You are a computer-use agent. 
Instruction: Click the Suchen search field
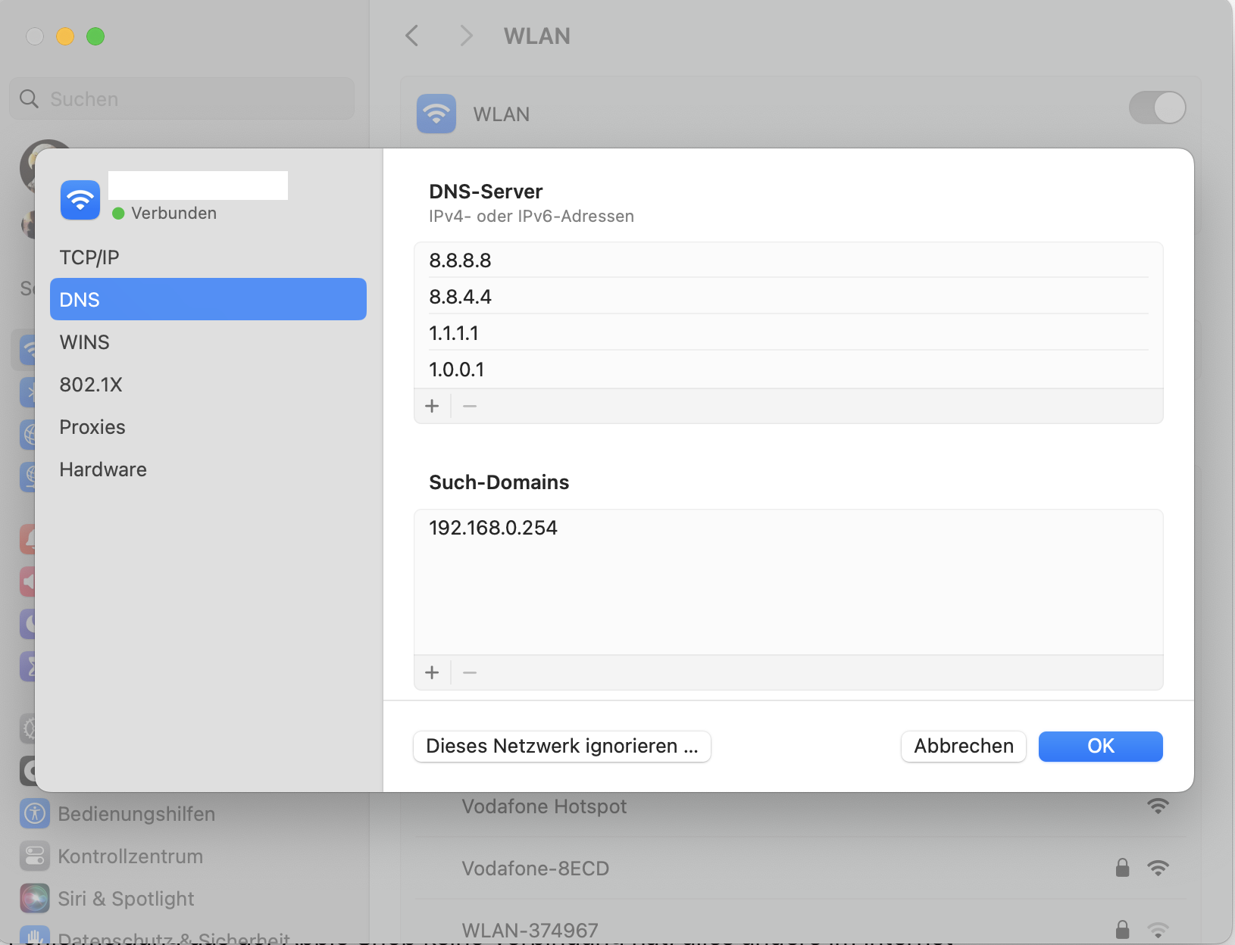[x=182, y=99]
